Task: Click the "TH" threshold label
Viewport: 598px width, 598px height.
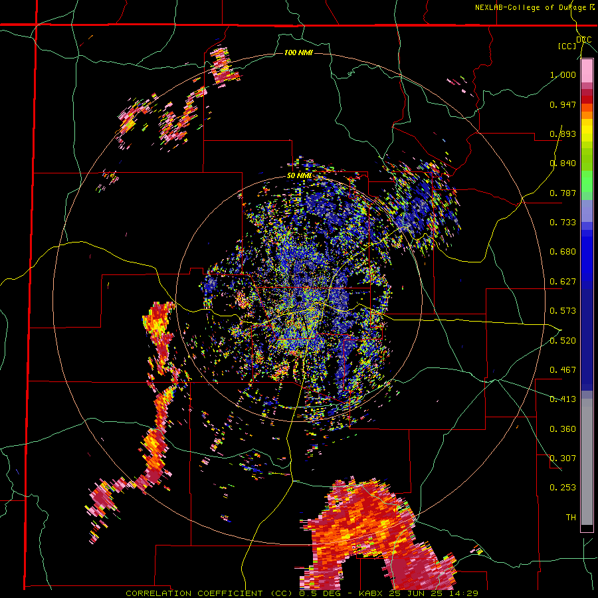Action: click(571, 518)
